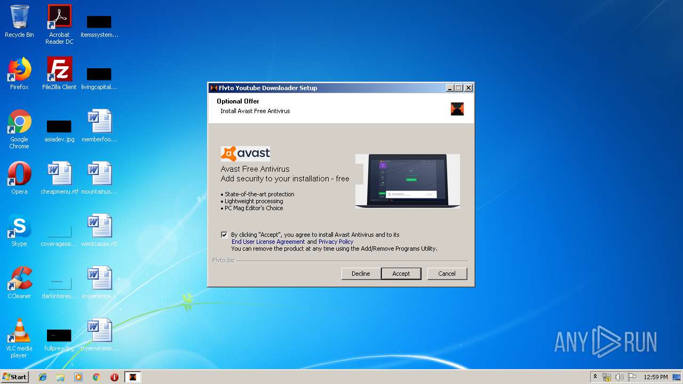
Task: Accept the Avast Antivirus offer
Action: (x=401, y=274)
